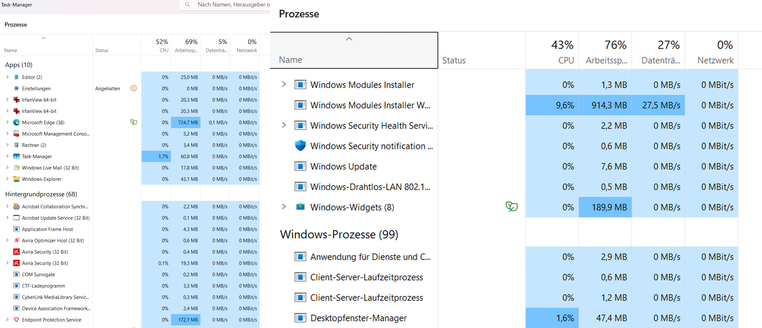762x328 pixels.
Task: Select the 189,9 MB memory cell
Action: click(605, 207)
